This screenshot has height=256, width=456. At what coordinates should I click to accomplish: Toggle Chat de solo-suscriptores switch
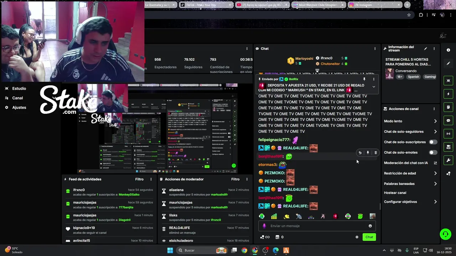click(433, 142)
